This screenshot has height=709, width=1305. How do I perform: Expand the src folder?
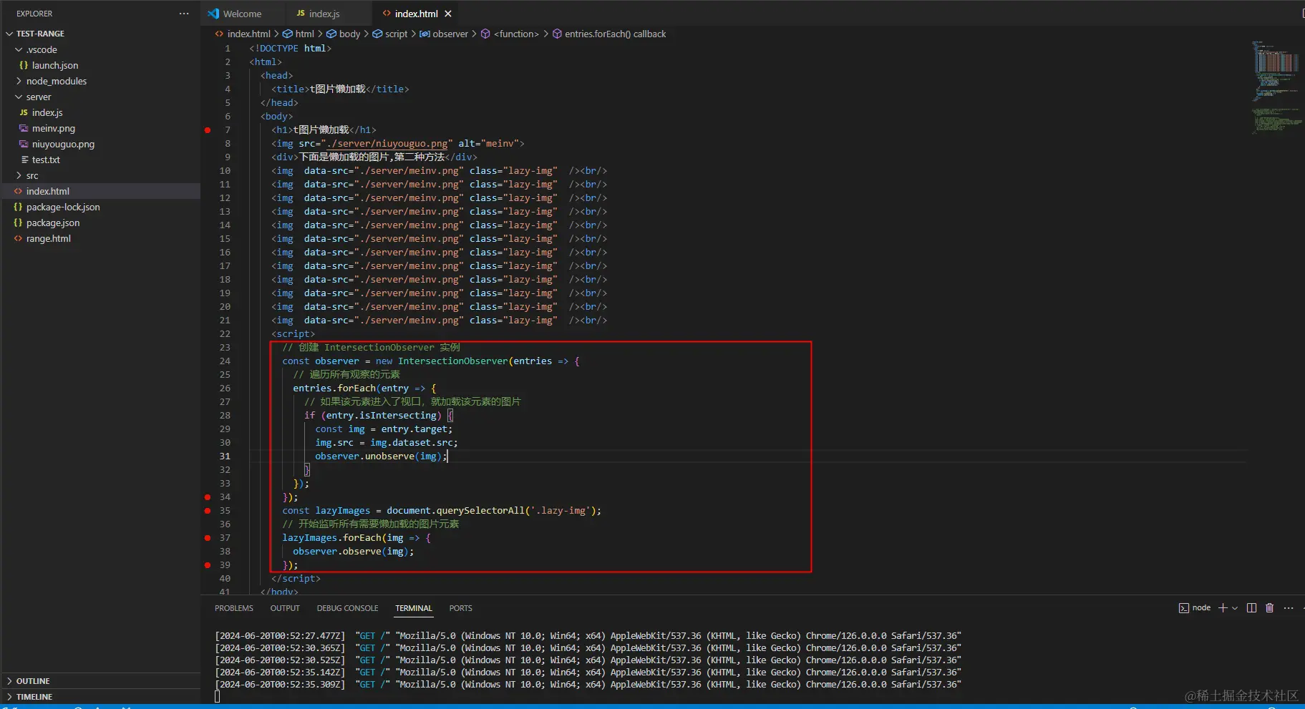(19, 175)
